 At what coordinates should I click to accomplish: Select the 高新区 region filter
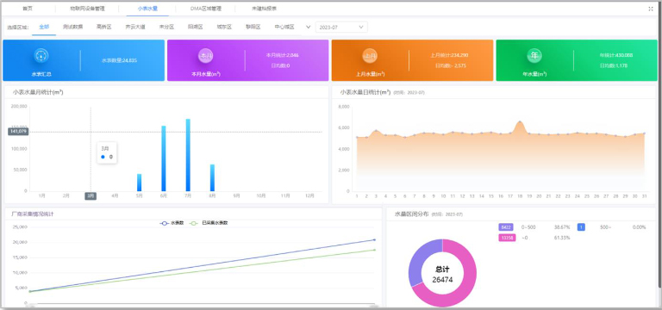[103, 27]
